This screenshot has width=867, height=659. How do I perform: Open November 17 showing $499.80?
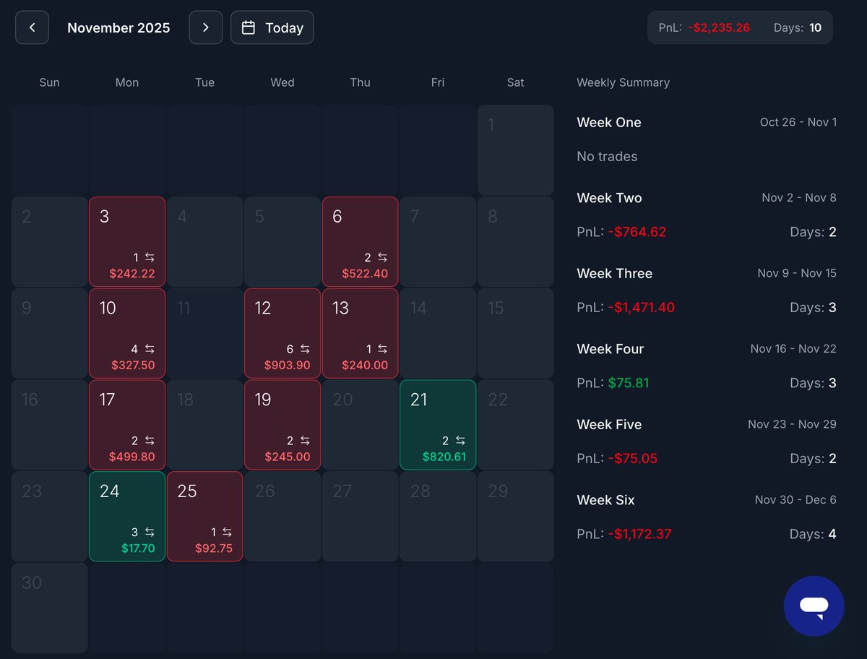pos(127,425)
